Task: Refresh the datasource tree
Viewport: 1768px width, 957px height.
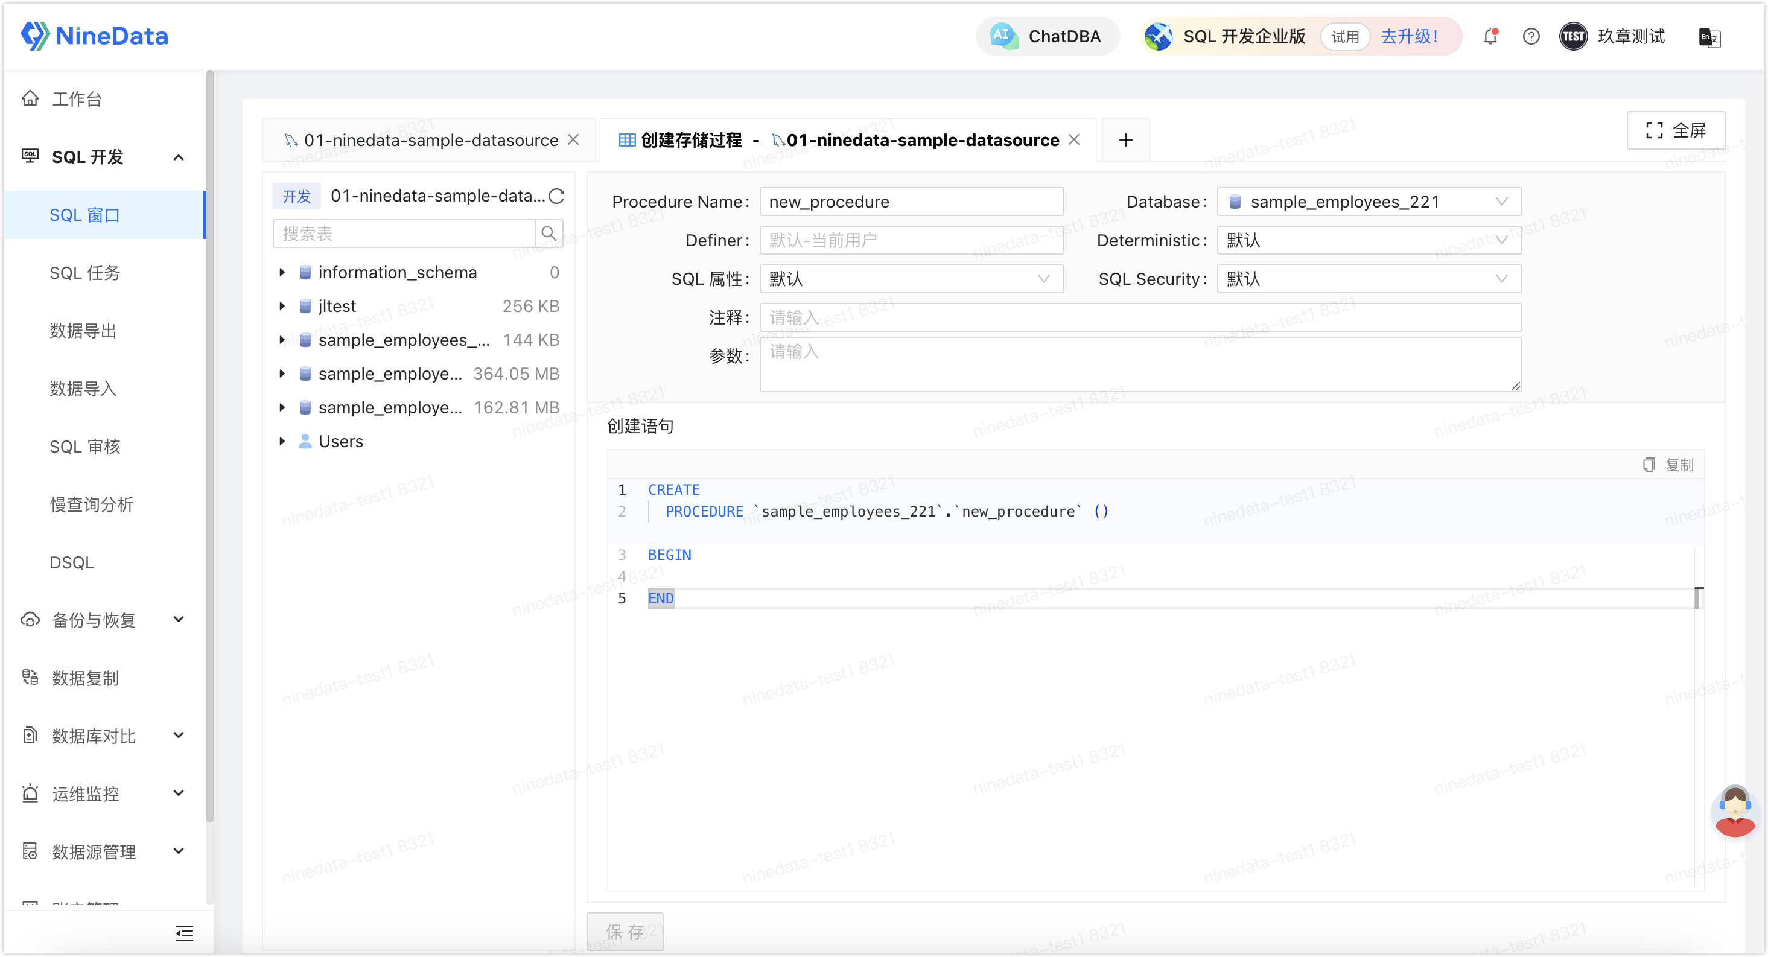Action: pos(556,196)
